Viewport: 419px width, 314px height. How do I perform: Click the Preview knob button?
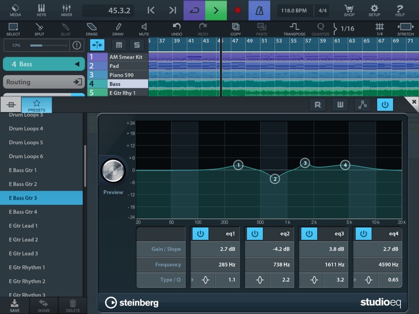pos(113,171)
